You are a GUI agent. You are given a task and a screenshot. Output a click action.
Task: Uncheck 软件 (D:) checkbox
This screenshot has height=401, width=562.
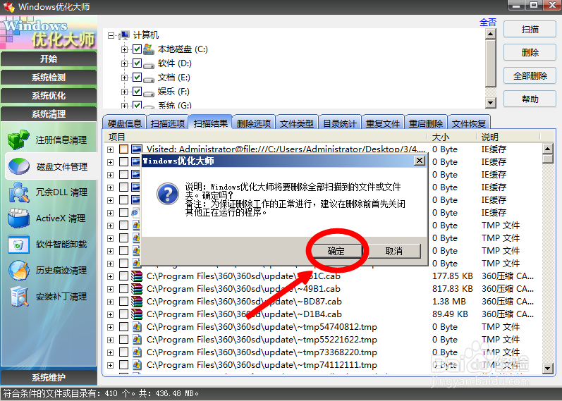[x=137, y=63]
